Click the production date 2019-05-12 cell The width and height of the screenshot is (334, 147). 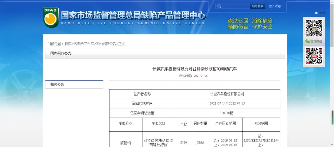pos(225,139)
